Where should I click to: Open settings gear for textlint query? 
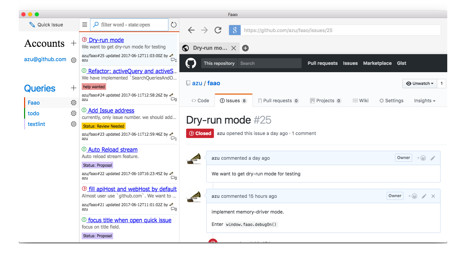click(x=74, y=124)
